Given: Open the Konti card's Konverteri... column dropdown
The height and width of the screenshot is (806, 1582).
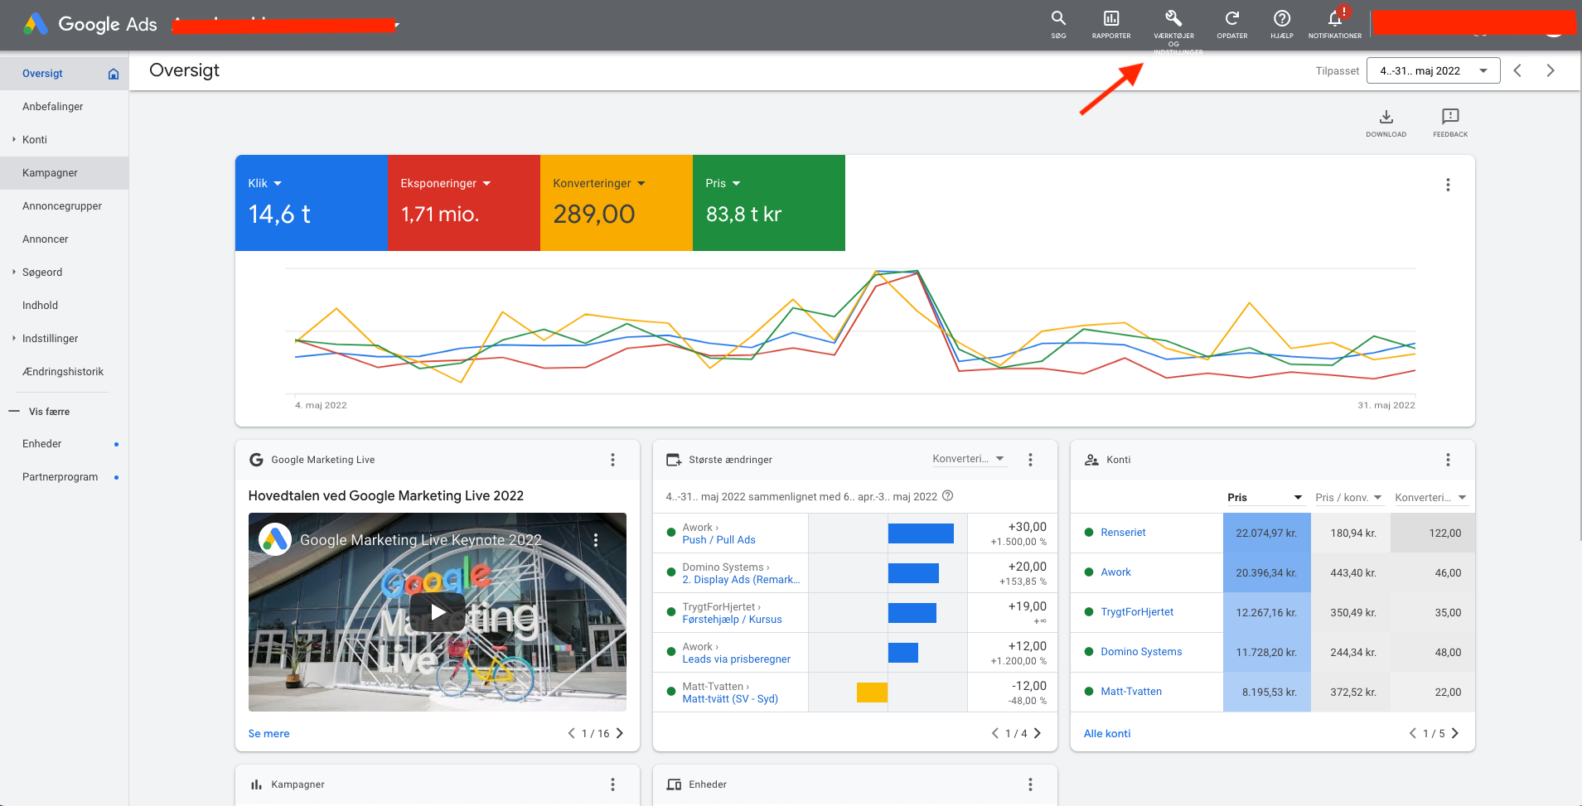Looking at the screenshot, I should [1430, 497].
